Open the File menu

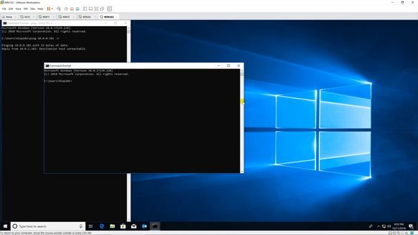[4, 8]
